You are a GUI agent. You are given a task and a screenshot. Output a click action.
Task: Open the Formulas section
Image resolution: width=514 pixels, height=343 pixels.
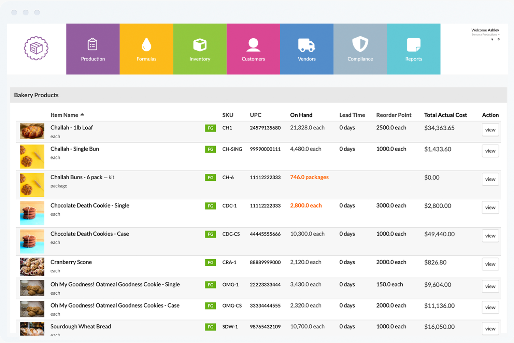tap(147, 49)
